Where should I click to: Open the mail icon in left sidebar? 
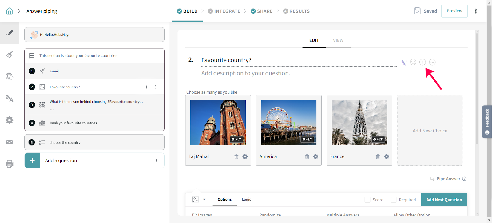(10, 142)
